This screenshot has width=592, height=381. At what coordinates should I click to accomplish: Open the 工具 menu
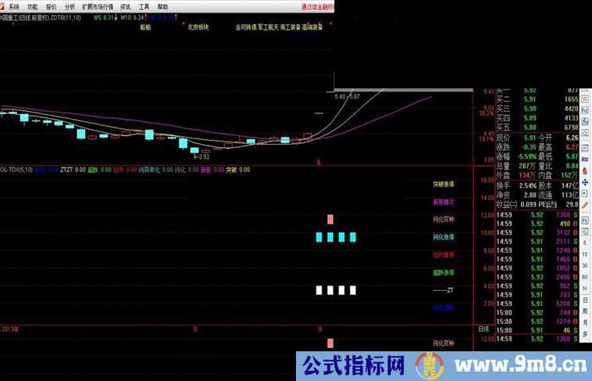click(144, 5)
